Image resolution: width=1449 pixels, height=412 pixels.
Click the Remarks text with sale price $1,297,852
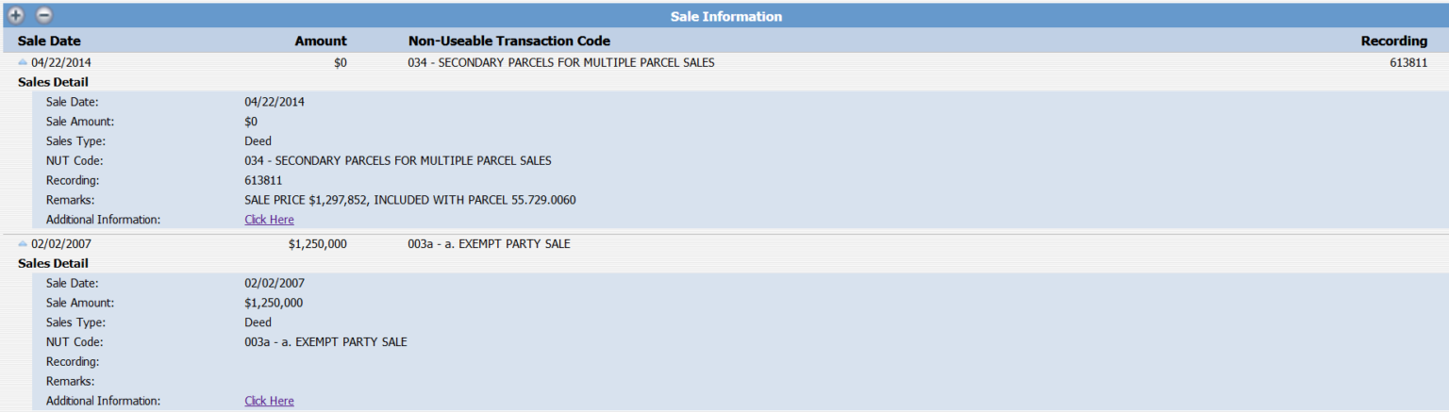click(x=409, y=200)
